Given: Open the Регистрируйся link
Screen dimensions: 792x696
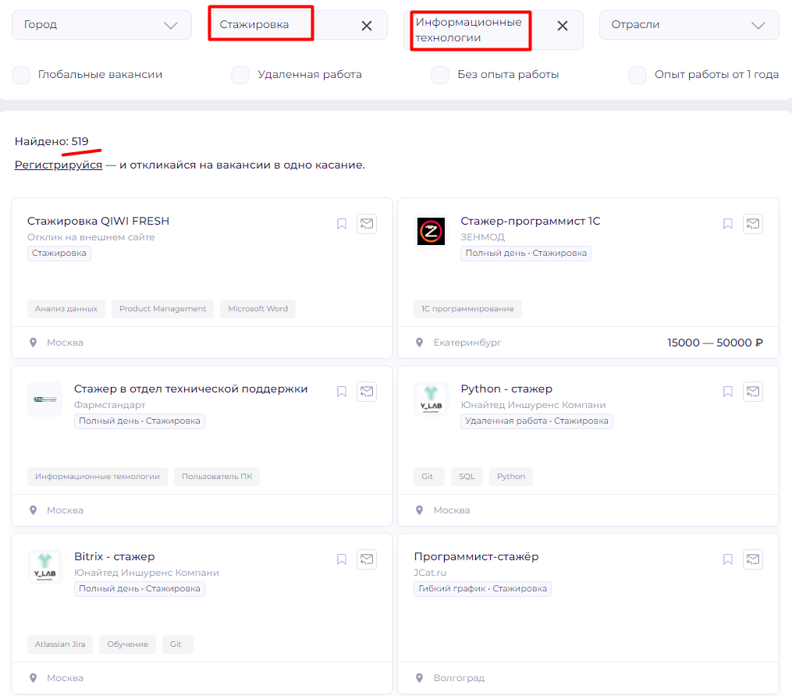Looking at the screenshot, I should (57, 165).
